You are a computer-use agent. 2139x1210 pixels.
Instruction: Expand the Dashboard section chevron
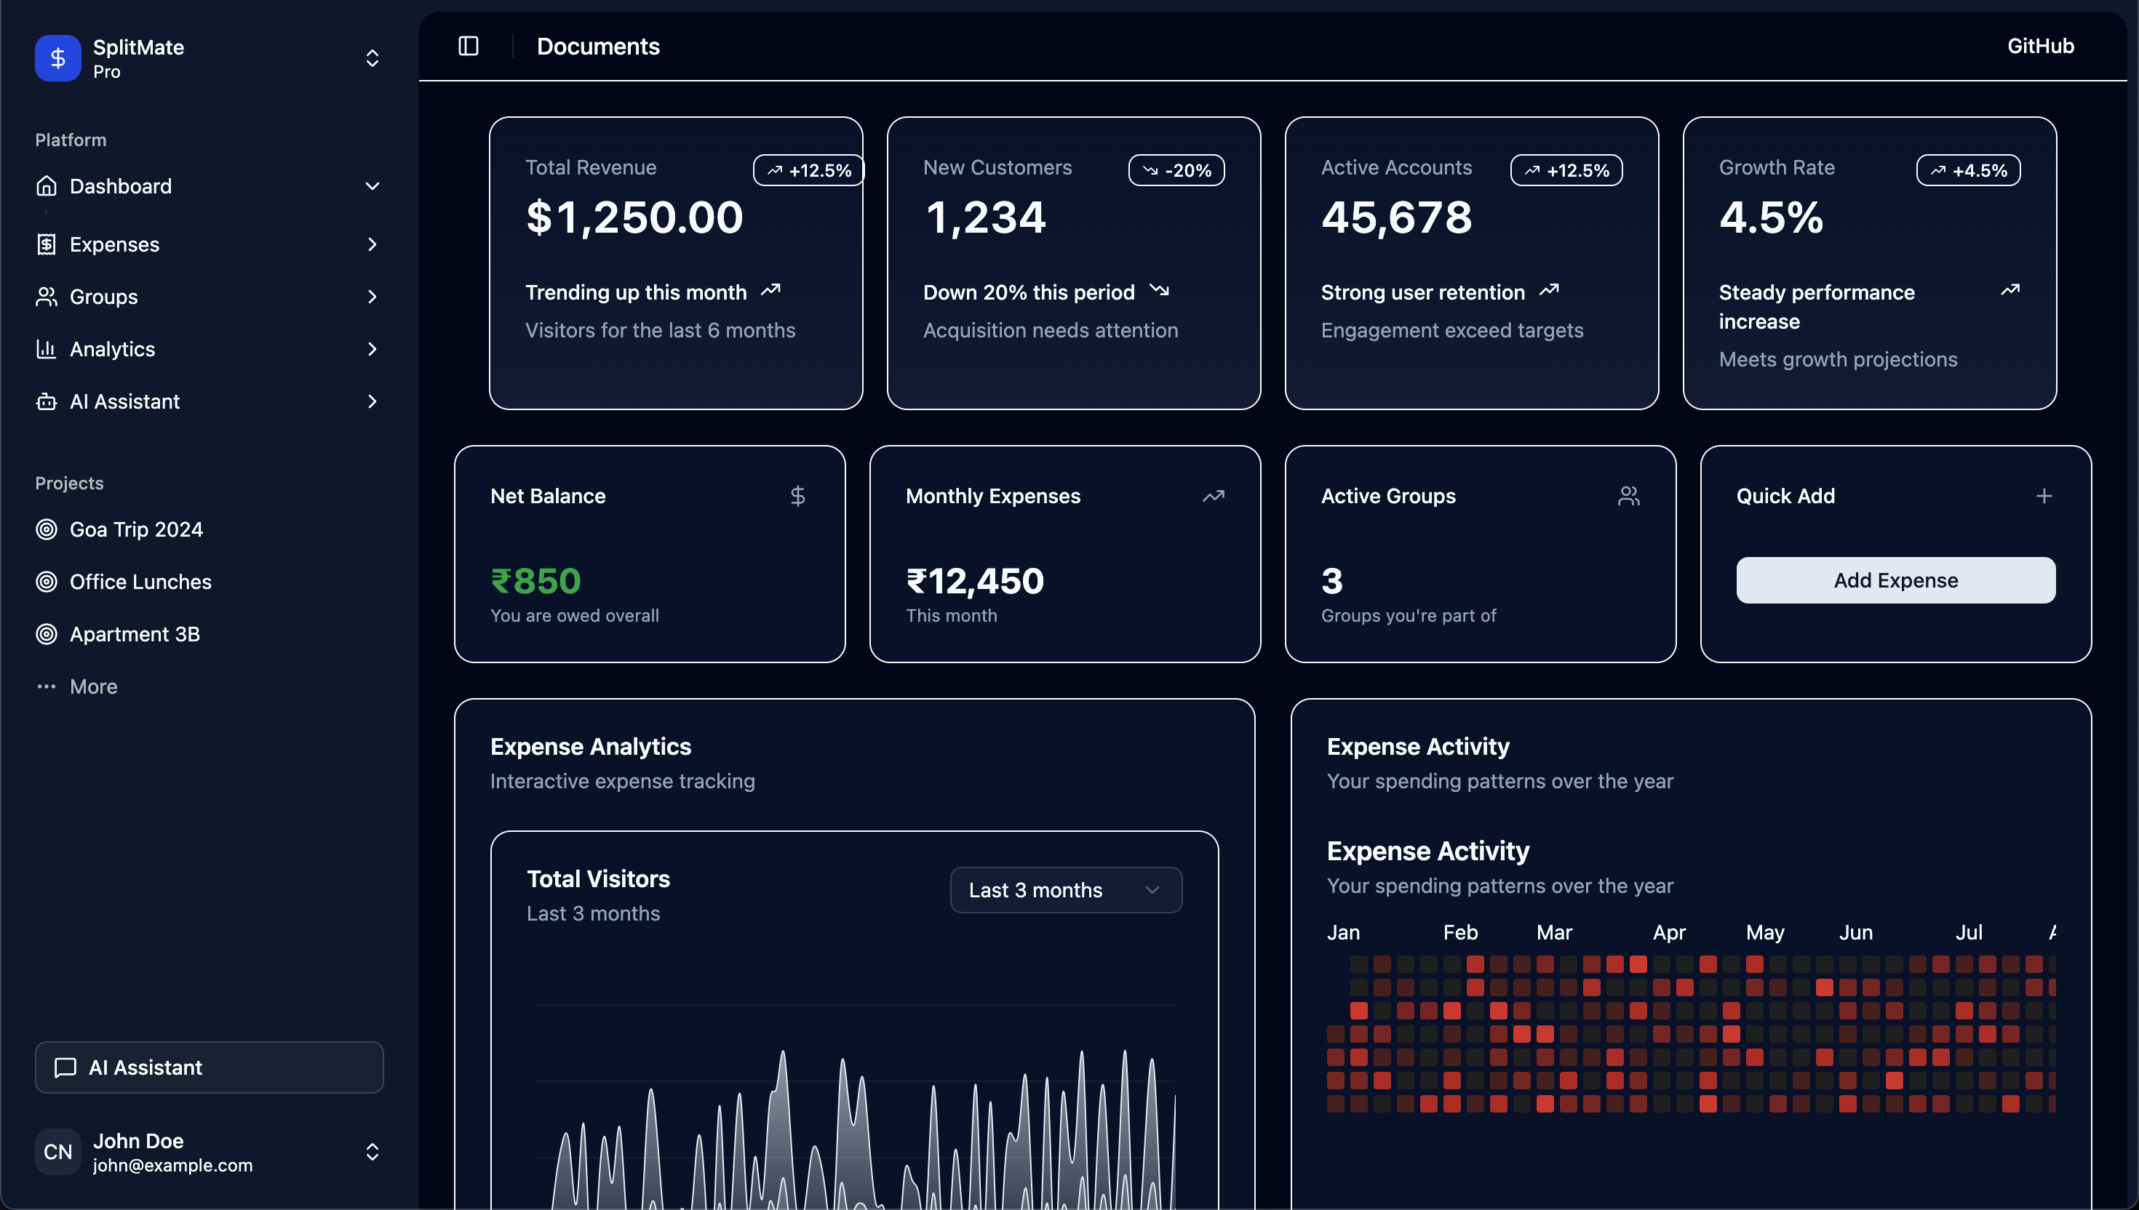(x=372, y=186)
